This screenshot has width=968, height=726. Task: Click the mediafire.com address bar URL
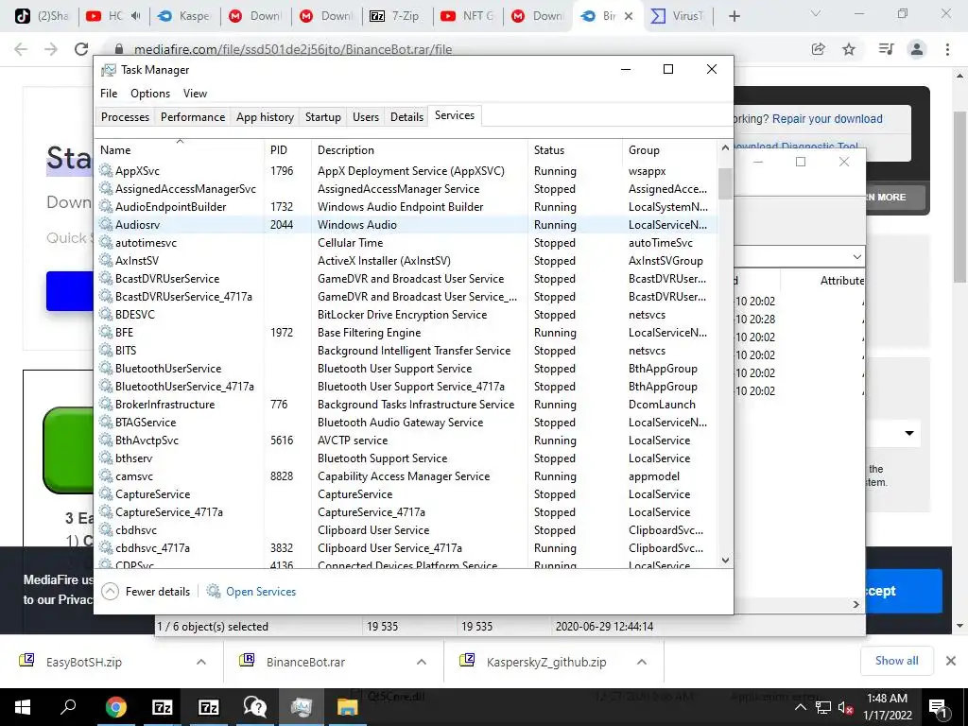[x=293, y=49]
